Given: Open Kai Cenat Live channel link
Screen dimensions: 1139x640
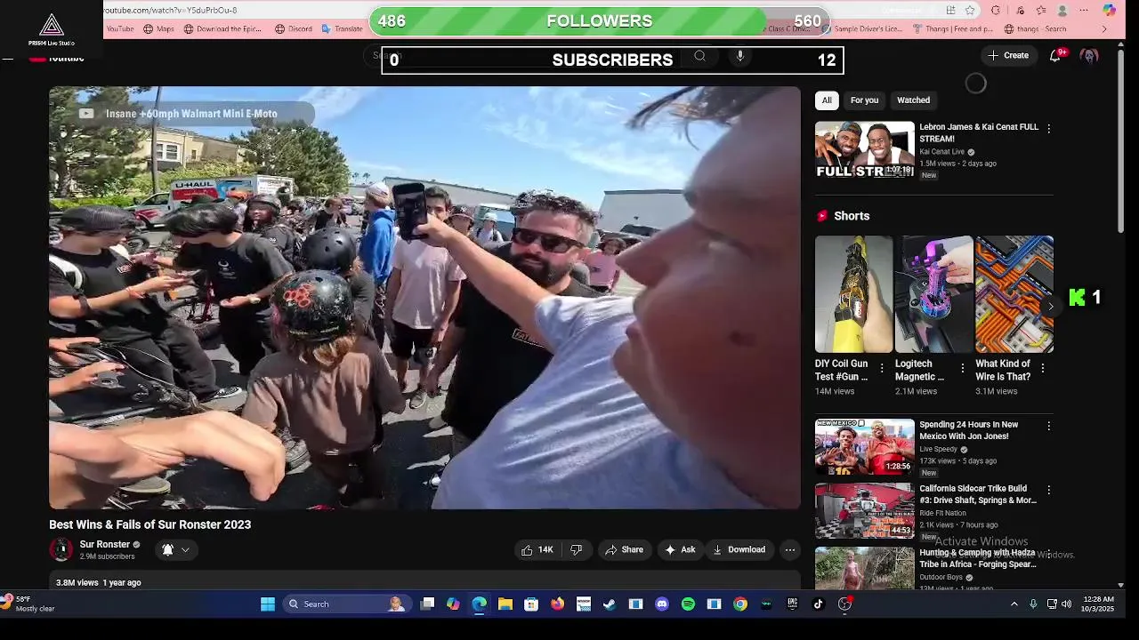Looking at the screenshot, I should tap(942, 152).
